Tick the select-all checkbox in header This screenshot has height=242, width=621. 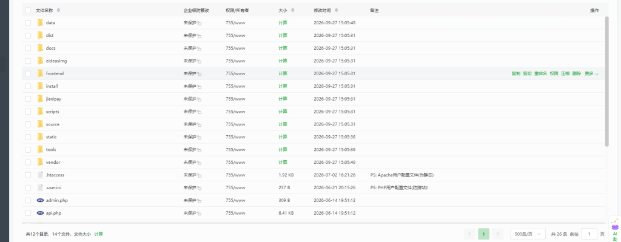point(28,10)
